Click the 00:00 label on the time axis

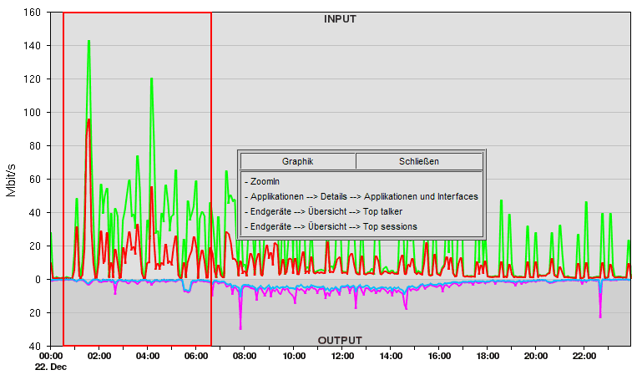[x=51, y=355]
